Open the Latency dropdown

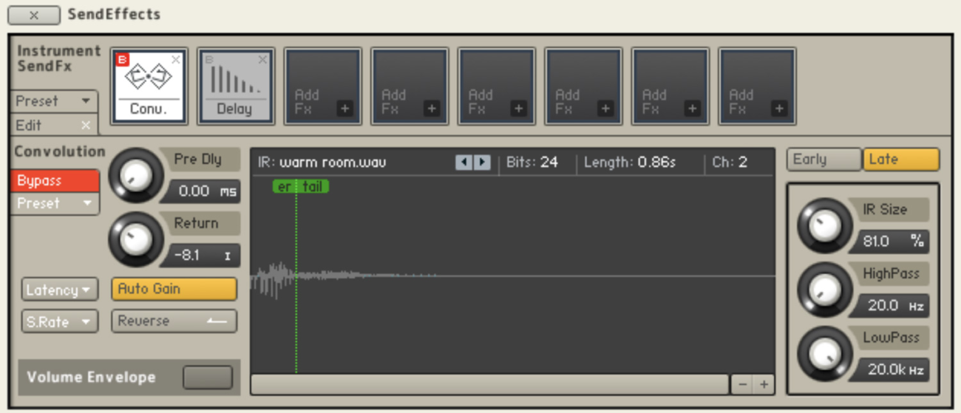tap(59, 290)
